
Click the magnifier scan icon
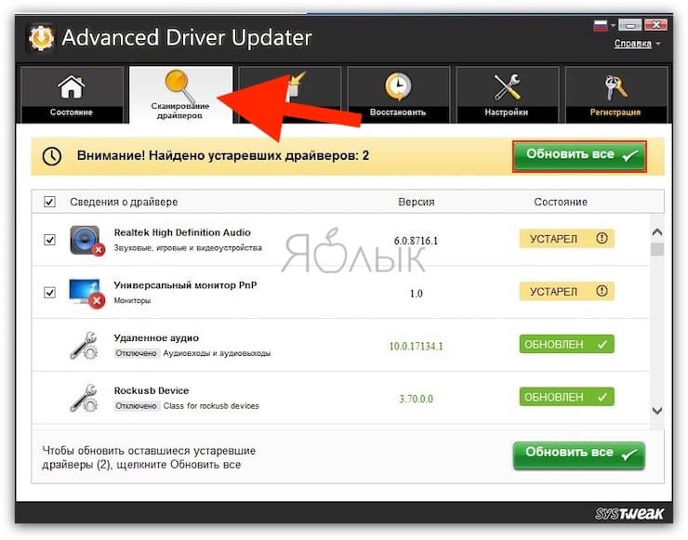[x=179, y=86]
